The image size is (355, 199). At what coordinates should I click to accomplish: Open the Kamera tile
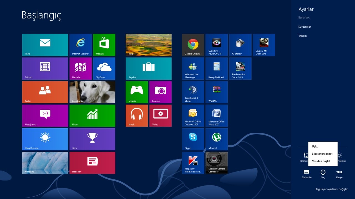pyautogui.click(x=161, y=92)
